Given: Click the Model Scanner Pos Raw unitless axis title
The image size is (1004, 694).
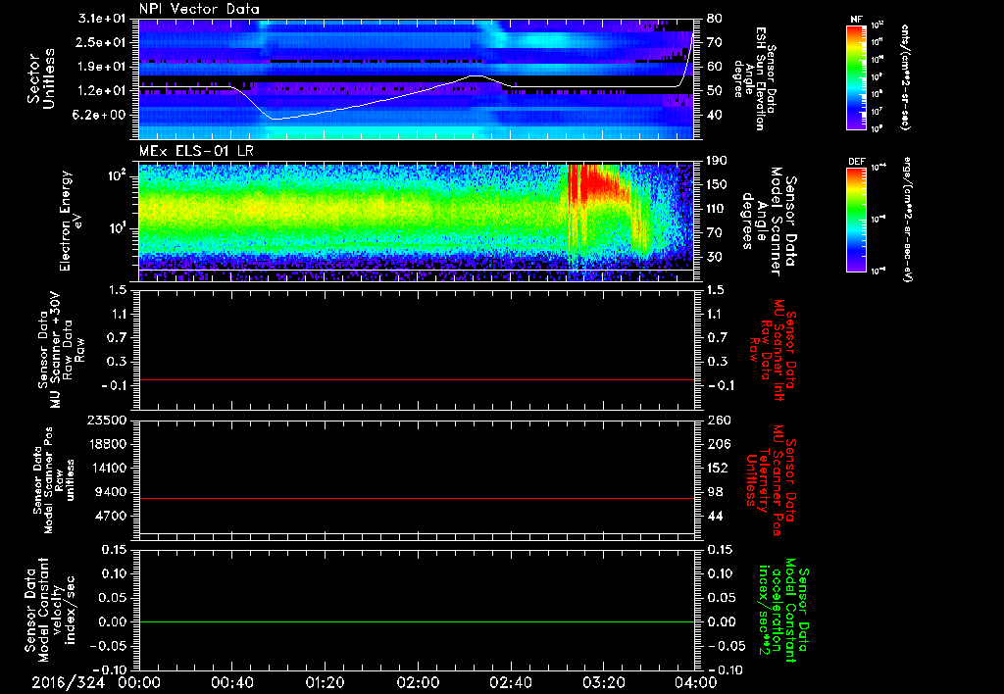Looking at the screenshot, I should 54,480.
